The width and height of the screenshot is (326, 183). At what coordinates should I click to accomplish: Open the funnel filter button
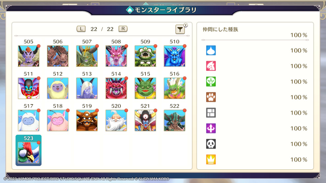click(180, 29)
